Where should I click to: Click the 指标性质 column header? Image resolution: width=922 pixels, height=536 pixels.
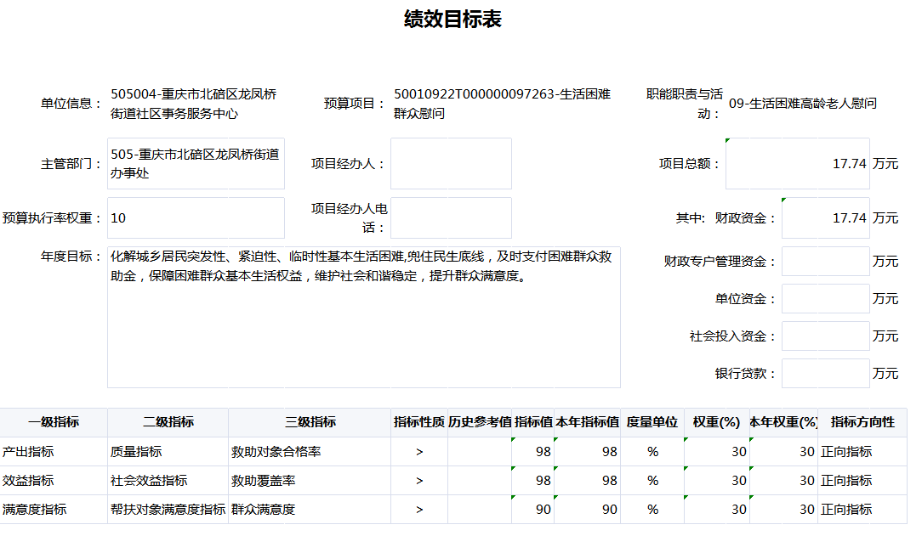[419, 422]
